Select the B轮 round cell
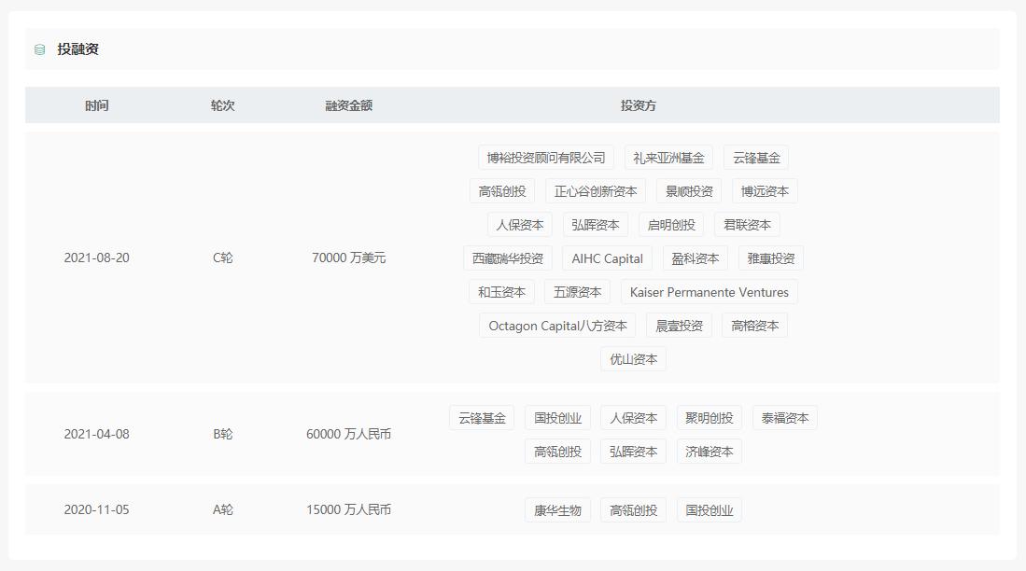The image size is (1026, 571). tap(222, 434)
